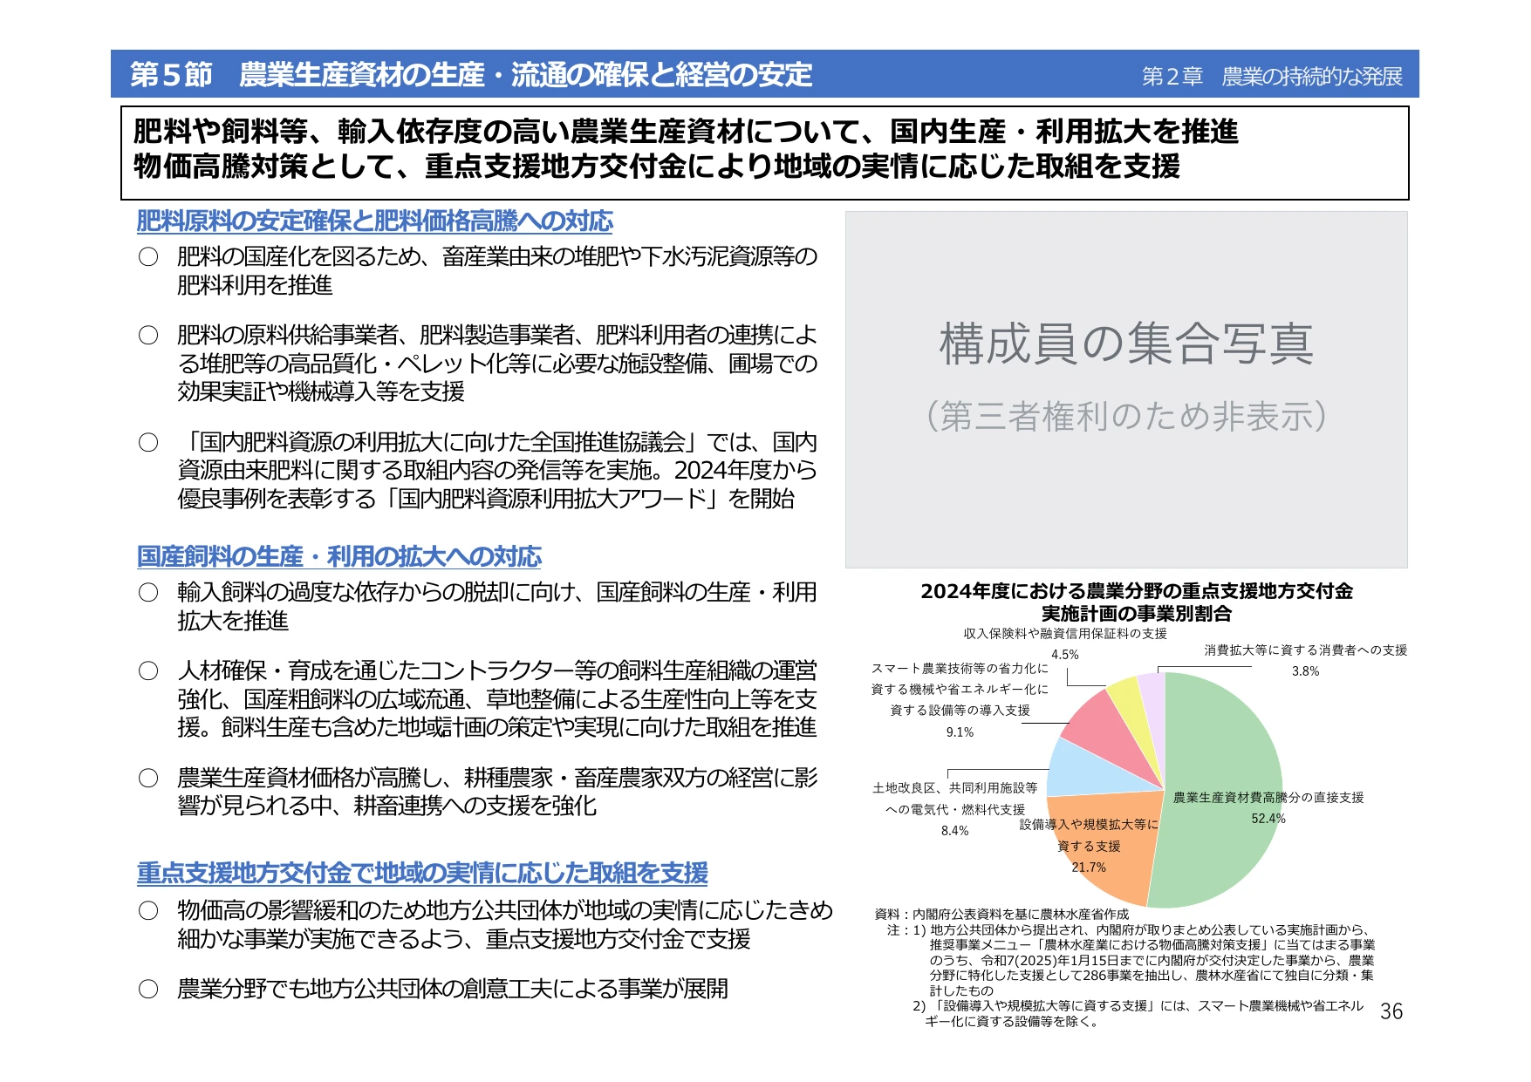Click the label 設備導入や規模拡大等に資する支援
This screenshot has width=1531, height=1082.
(1089, 835)
